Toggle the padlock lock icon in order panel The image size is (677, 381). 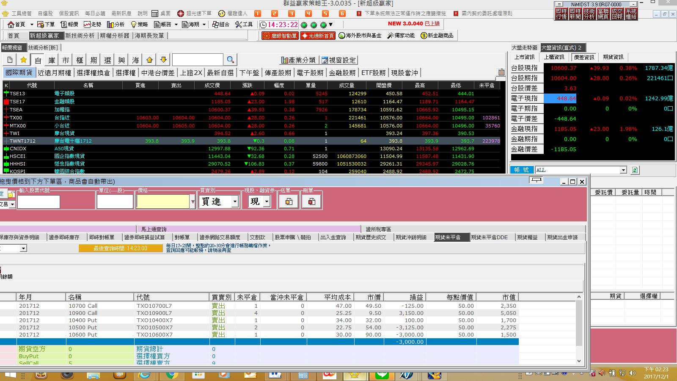[x=11, y=194]
